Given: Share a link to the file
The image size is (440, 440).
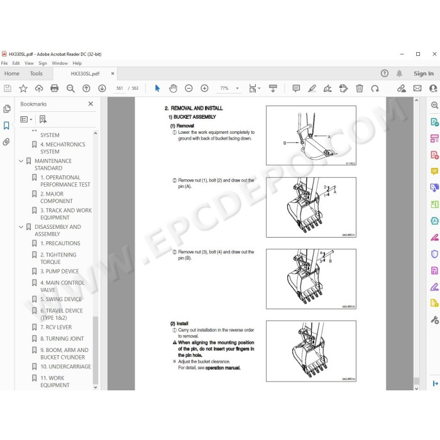Looking at the screenshot, I should tap(401, 89).
